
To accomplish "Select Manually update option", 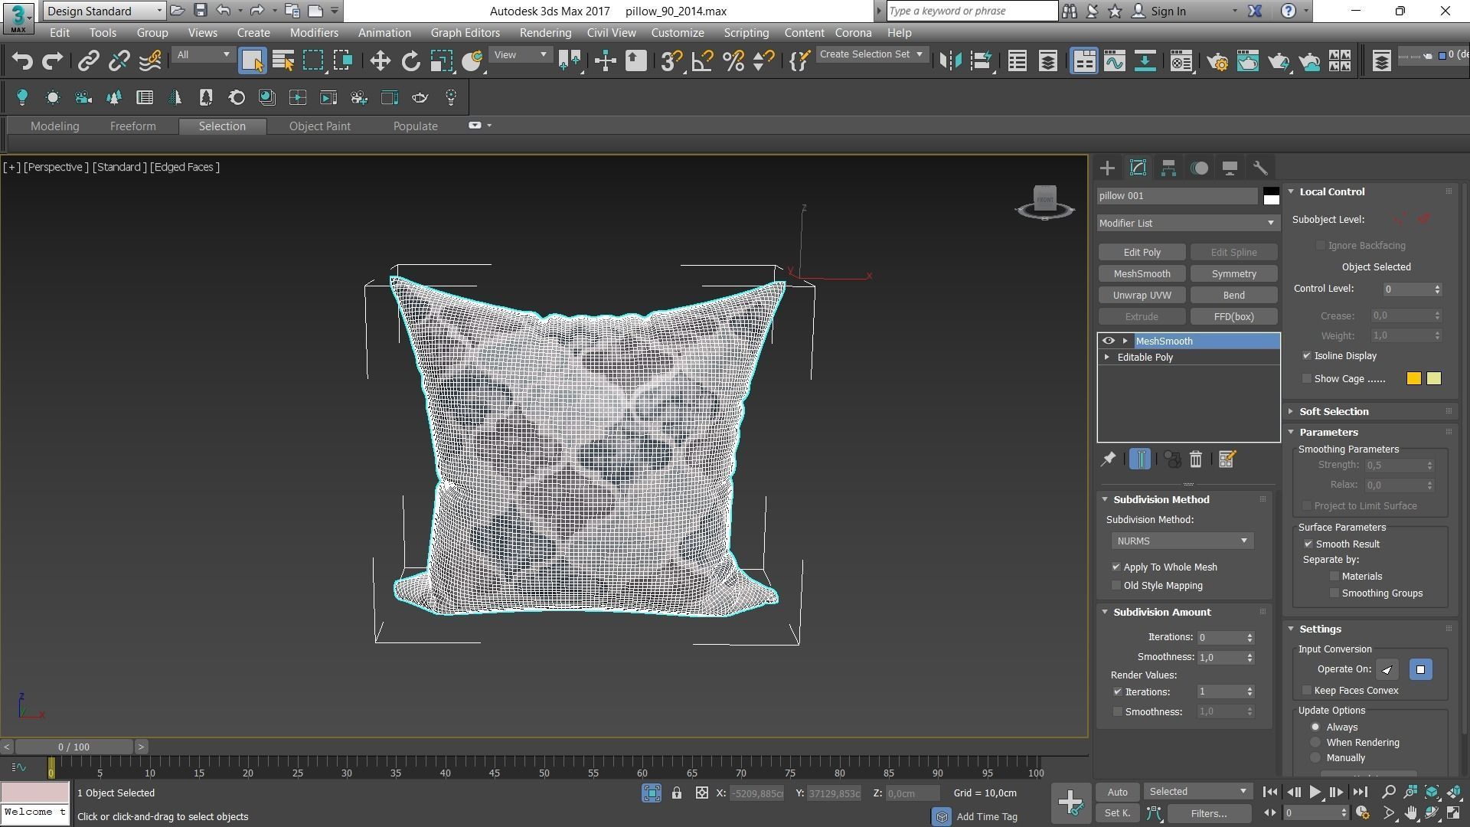I will click(1315, 758).
